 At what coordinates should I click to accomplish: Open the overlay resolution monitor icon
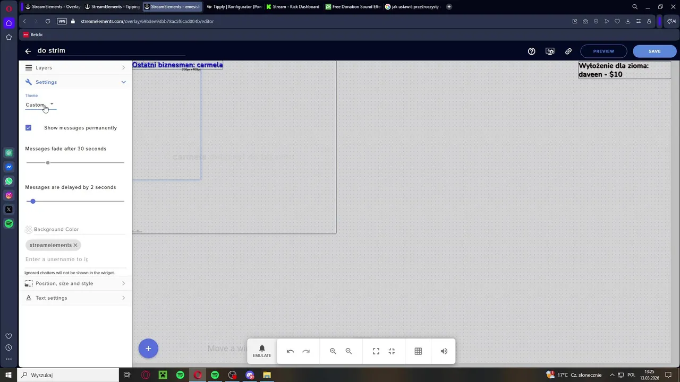(550, 51)
